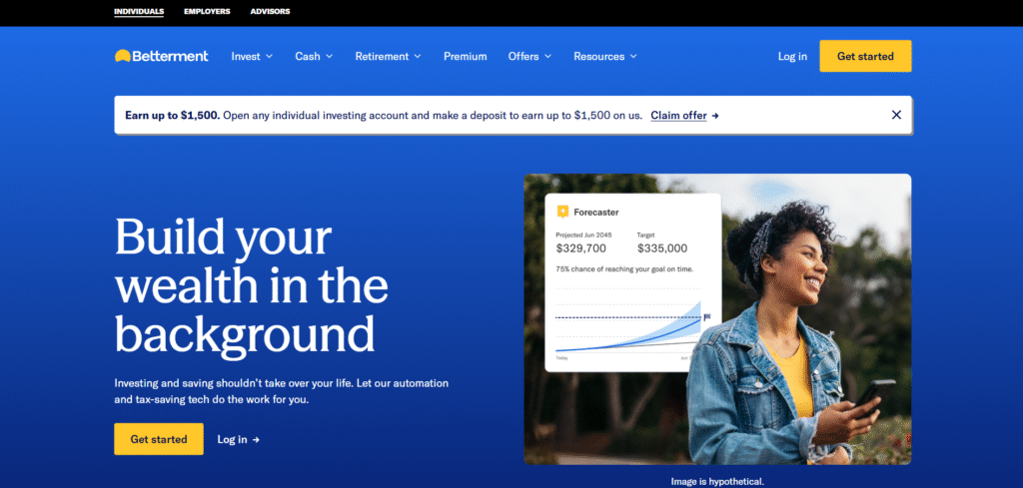This screenshot has width=1023, height=488.
Task: Follow the Log in arrow link in hero
Action: pyautogui.click(x=239, y=439)
